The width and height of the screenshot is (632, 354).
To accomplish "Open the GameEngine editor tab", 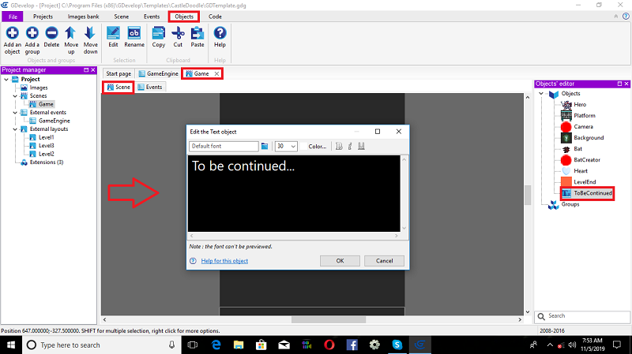I will [x=158, y=73].
